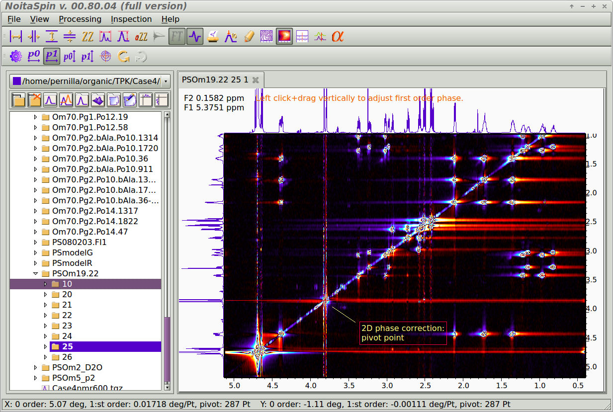
Task: Close the PSOm19.22 25 1 tab
Action: [x=256, y=80]
